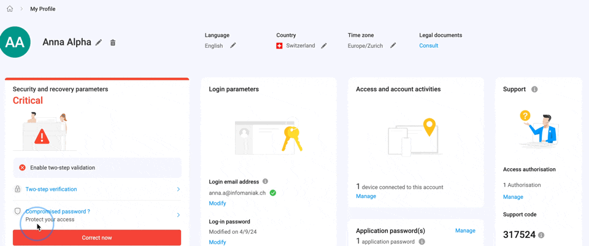Expand the Compromised password chevron arrow
Screen dimensions: 589x246
tap(179, 215)
